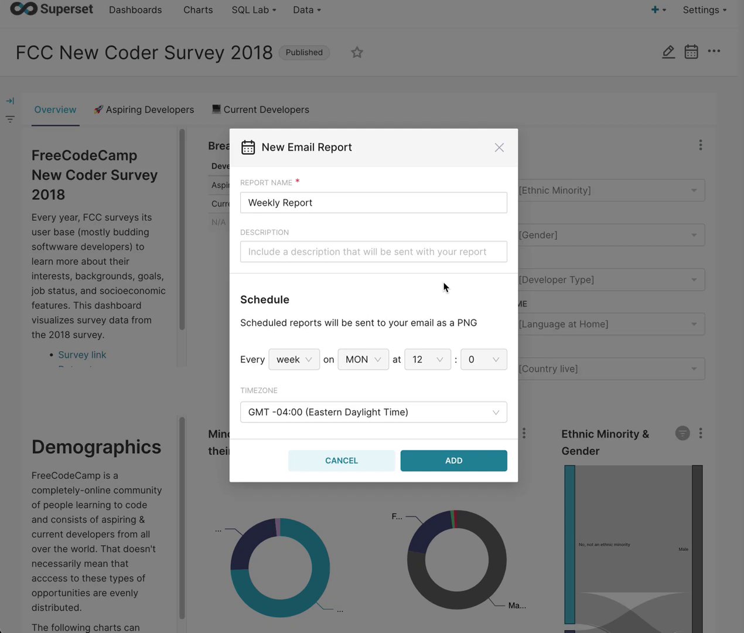Open the minute '0' dropdown
Viewport: 744px width, 633px height.
click(x=484, y=359)
